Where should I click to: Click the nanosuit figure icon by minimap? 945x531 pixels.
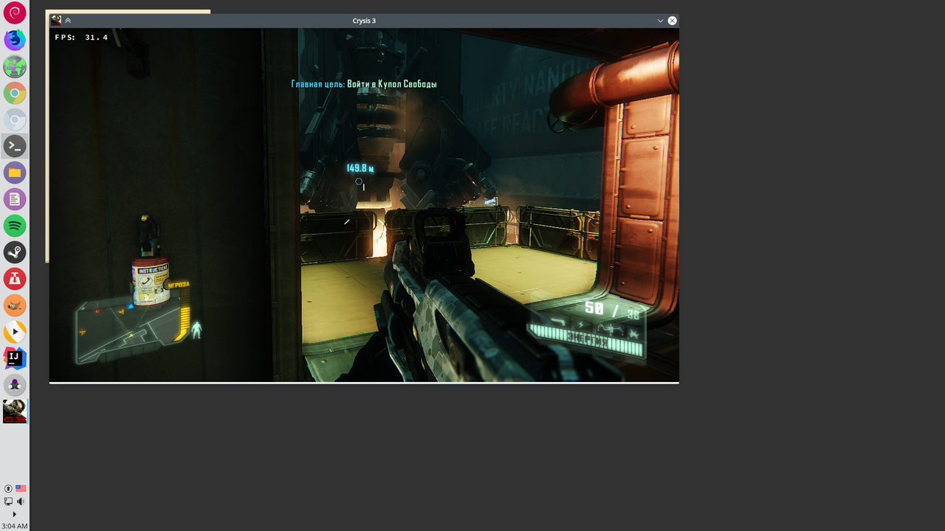coord(196,330)
